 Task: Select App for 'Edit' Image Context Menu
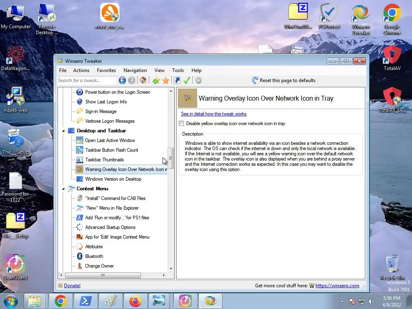point(117,237)
